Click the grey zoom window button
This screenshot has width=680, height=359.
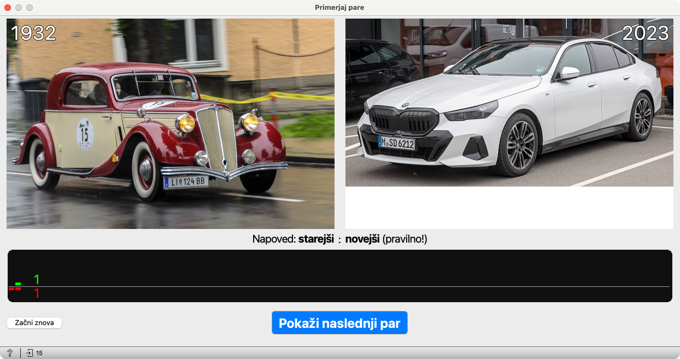coord(30,8)
